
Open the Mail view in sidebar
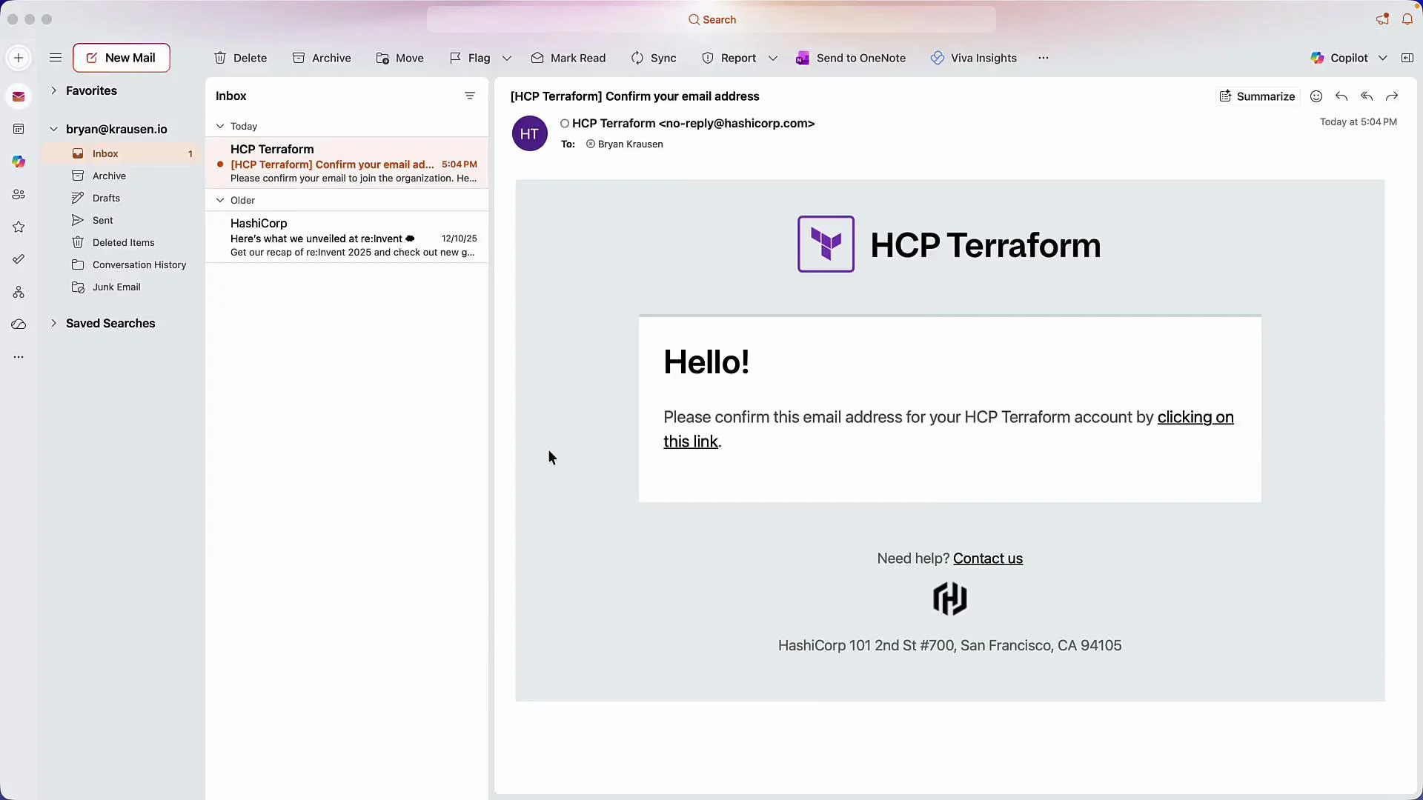point(19,97)
